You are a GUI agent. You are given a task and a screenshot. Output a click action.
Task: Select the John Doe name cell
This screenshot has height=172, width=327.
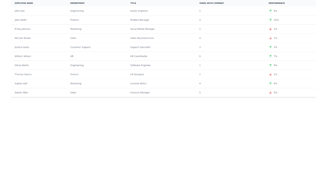(20, 11)
